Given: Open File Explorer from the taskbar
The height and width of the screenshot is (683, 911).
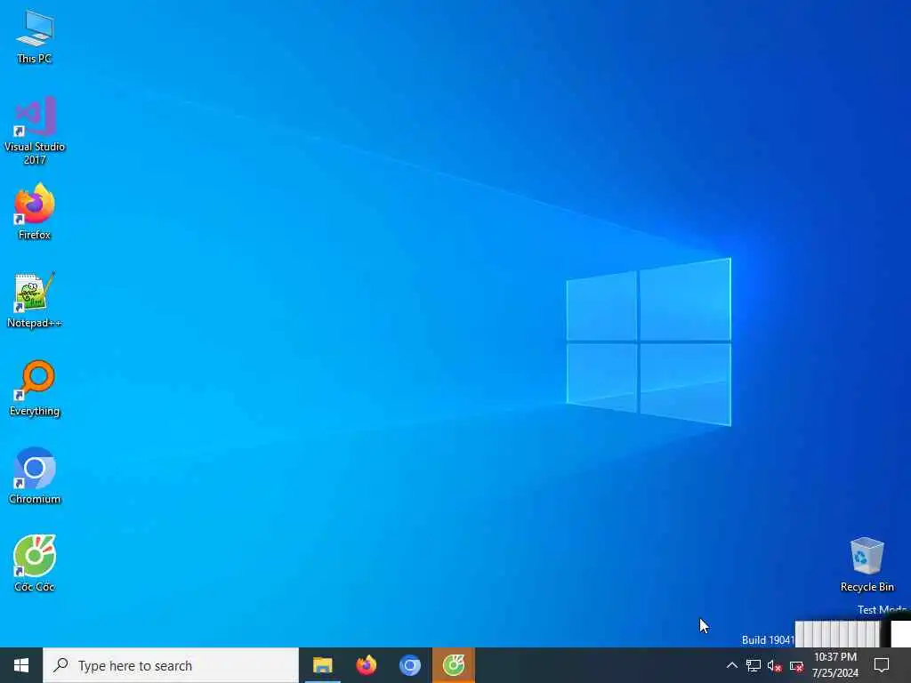Looking at the screenshot, I should [322, 665].
